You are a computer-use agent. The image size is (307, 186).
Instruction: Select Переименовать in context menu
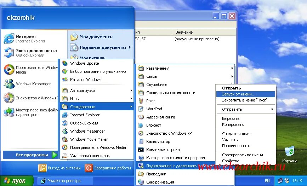(245, 146)
